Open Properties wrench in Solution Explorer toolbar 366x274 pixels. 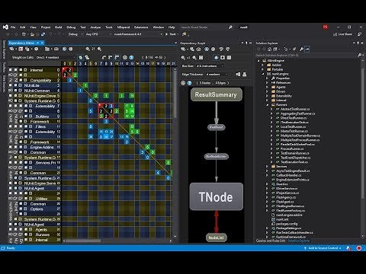click(301, 49)
